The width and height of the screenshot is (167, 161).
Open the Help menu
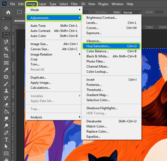pyautogui.click(x=130, y=4)
